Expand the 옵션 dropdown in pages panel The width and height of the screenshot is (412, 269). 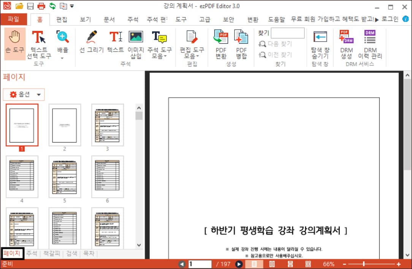click(x=24, y=94)
